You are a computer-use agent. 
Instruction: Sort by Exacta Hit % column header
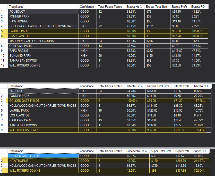pos(135,7)
